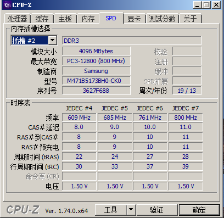Click the tRAS value 24
This screenshot has height=218, width=224.
coord(115,156)
